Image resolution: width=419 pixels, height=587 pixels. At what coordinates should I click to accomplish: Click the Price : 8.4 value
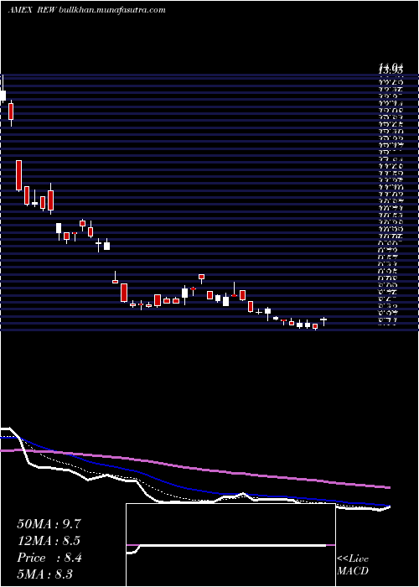pos(49,558)
